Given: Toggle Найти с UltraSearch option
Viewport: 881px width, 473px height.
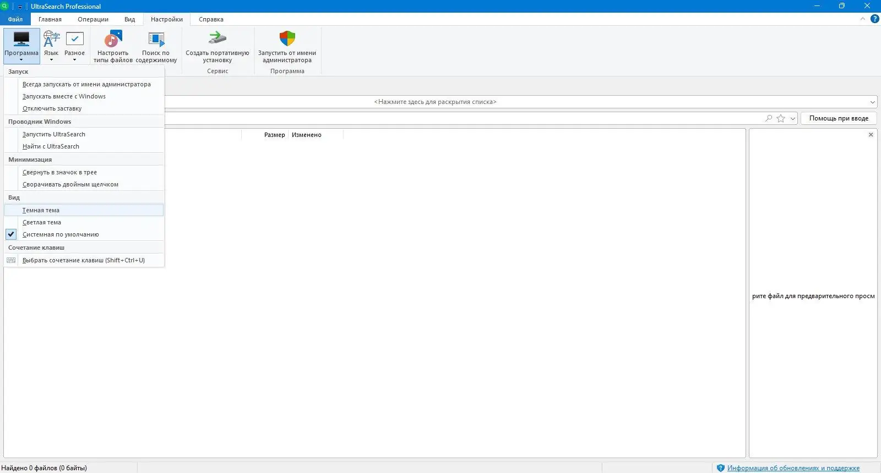Looking at the screenshot, I should (84, 146).
